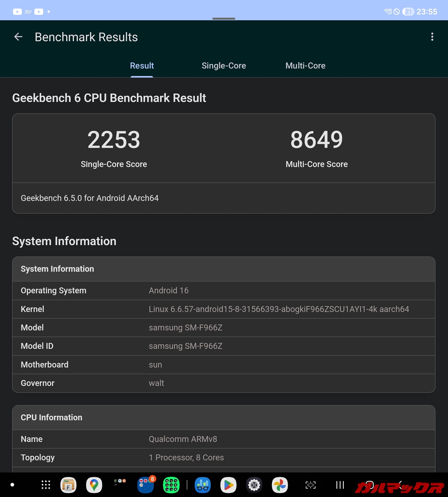Image resolution: width=448 pixels, height=497 pixels.
Task: Tap the recent apps navigation button
Action: pos(340,485)
